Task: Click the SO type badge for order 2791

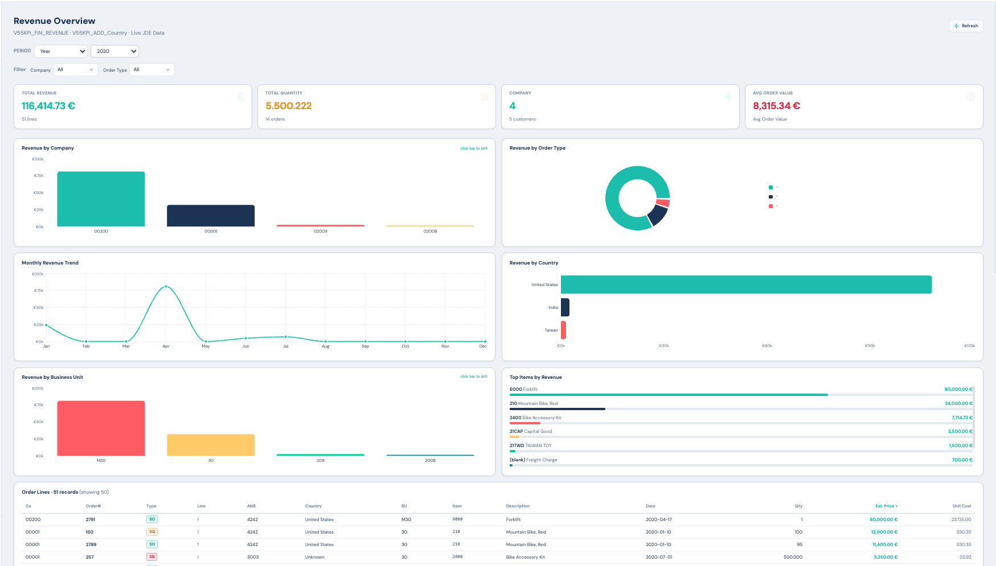Action: point(151,519)
